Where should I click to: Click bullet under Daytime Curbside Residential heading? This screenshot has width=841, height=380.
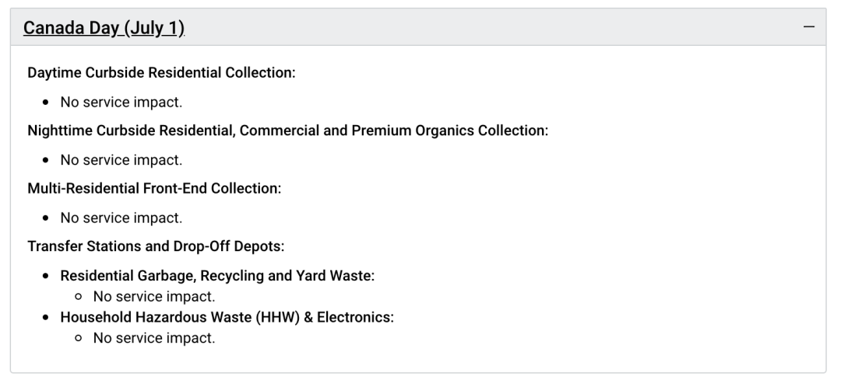coord(48,103)
